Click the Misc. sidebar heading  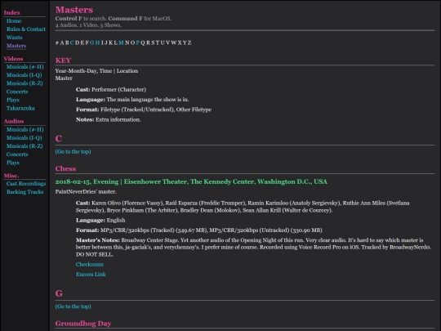tap(11, 176)
